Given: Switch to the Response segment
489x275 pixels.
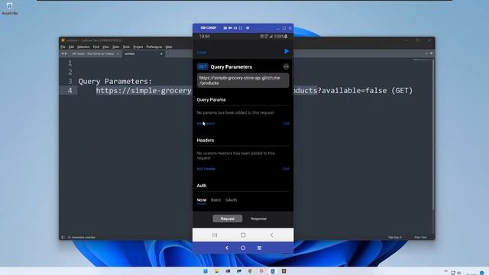Looking at the screenshot, I should click(258, 218).
